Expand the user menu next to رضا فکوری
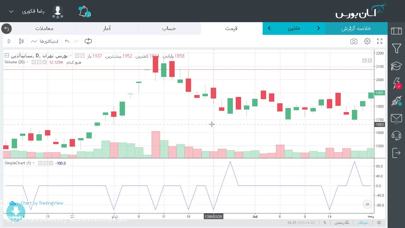 tap(11, 11)
